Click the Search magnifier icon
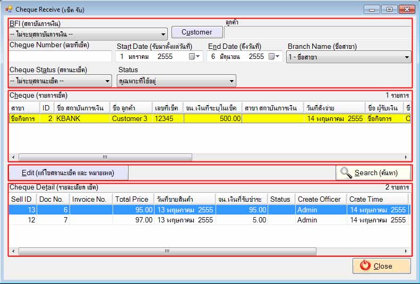Screen dimensions: 420x284 click(346, 173)
